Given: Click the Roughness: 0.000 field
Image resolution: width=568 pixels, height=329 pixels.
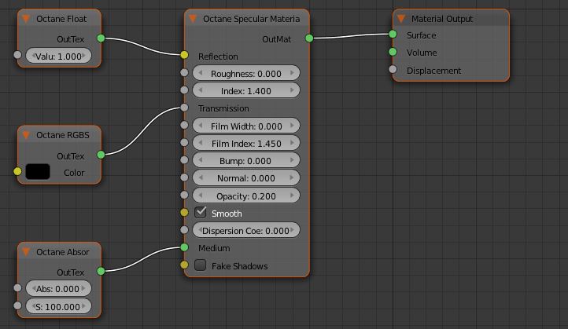Looking at the screenshot, I should (x=246, y=73).
